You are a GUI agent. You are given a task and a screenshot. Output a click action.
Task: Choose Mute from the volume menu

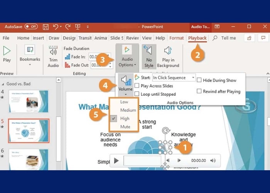[125, 127]
